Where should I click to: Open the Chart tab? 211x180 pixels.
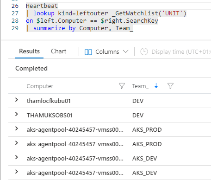tap(58, 51)
